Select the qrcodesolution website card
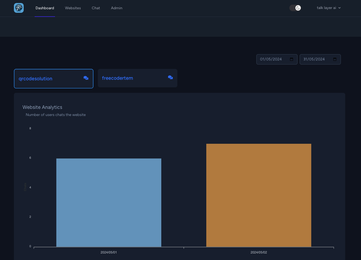Screen dimensions: 361x260 pos(54,79)
